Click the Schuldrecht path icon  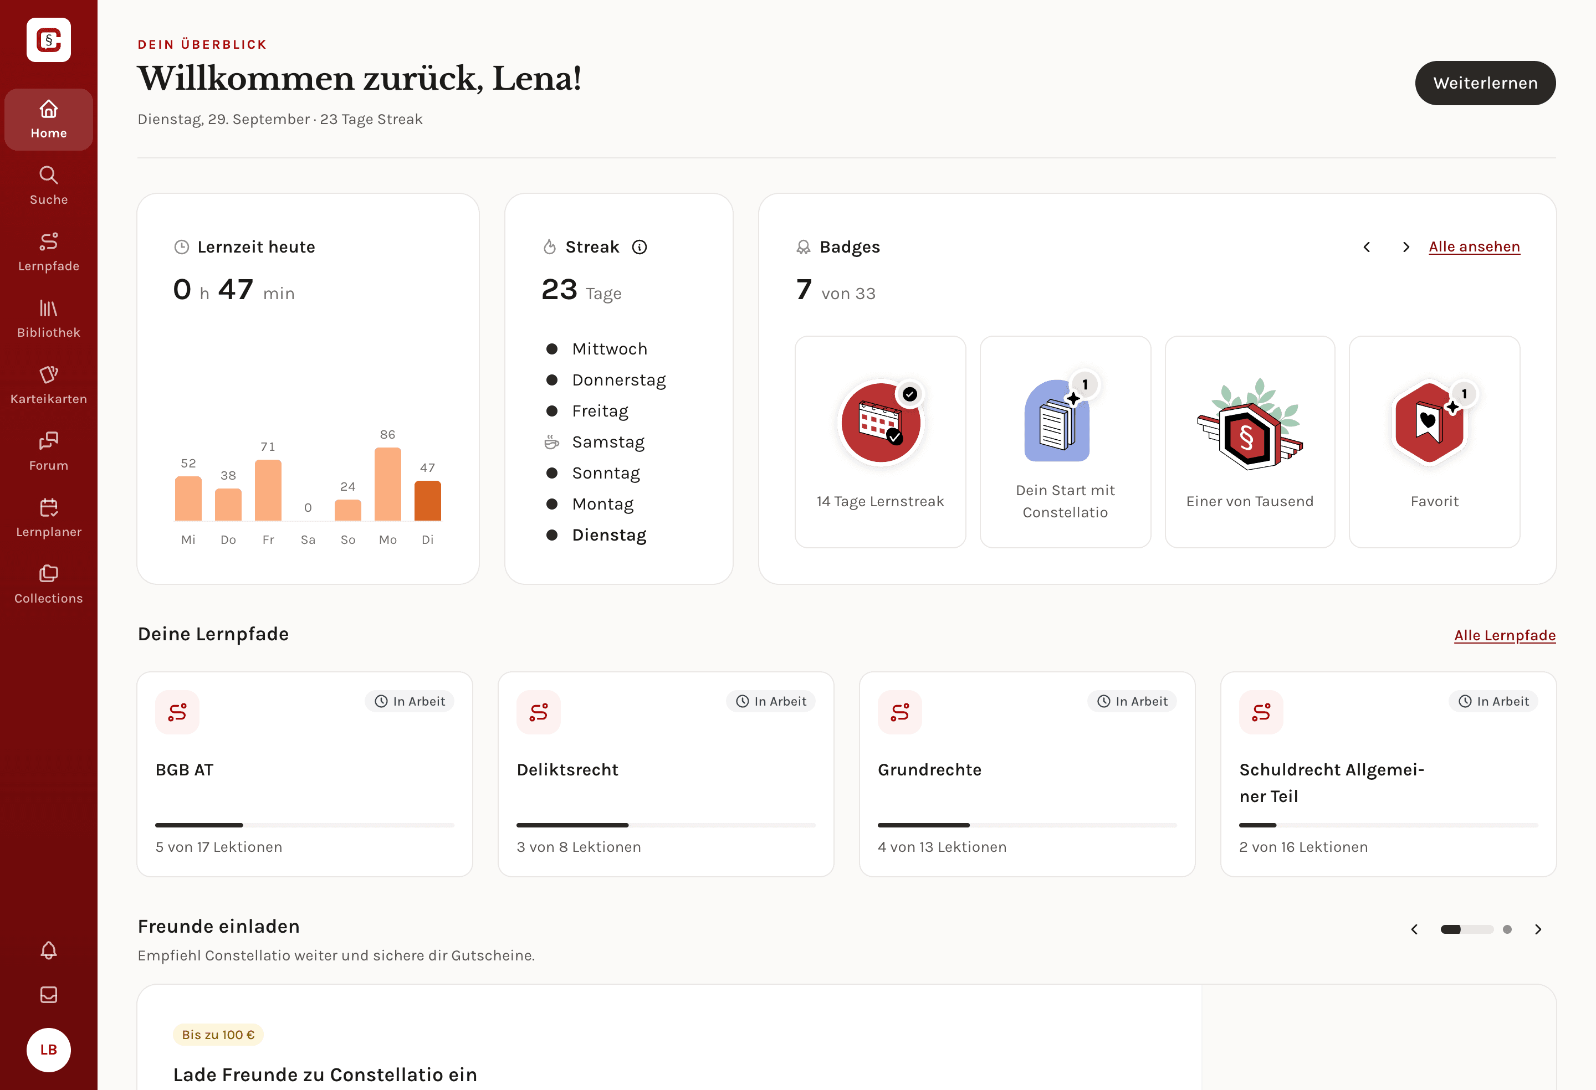point(1261,712)
